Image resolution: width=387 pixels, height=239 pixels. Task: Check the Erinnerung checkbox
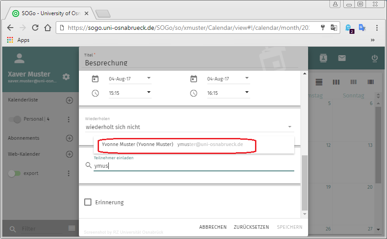[88, 203]
